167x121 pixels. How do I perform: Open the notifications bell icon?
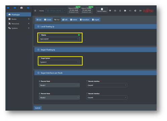pos(120,11)
